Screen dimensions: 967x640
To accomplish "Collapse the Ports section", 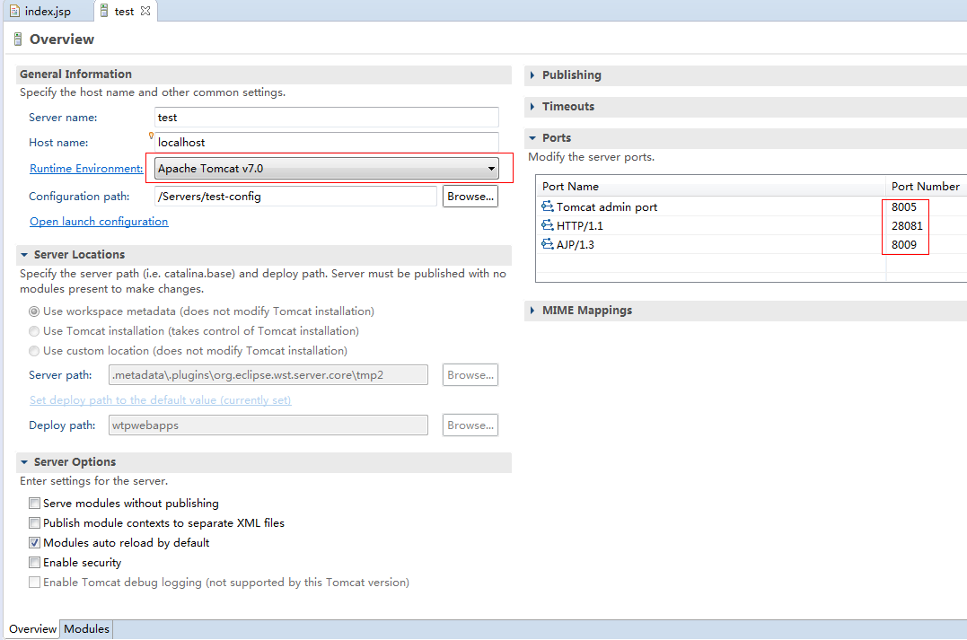I will (532, 138).
